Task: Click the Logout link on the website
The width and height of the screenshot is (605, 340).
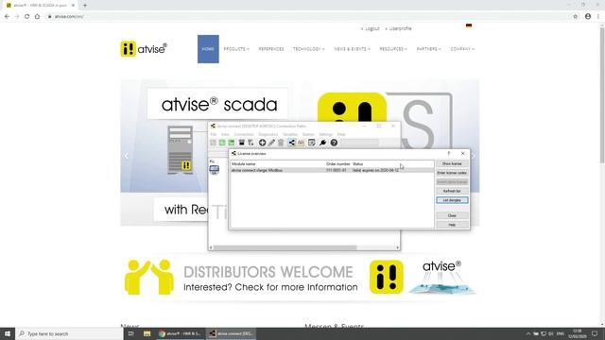Action: [372, 28]
